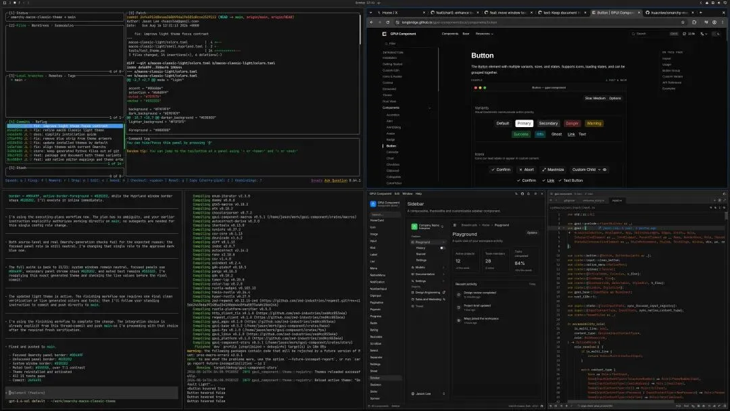
Task: Open the Calendar page in docs sidebar
Action: [x=393, y=151]
